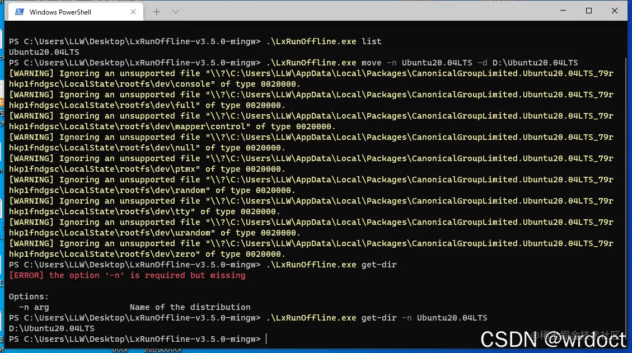Click the last empty prompt line cursor
This screenshot has height=353, width=632.
[266, 340]
